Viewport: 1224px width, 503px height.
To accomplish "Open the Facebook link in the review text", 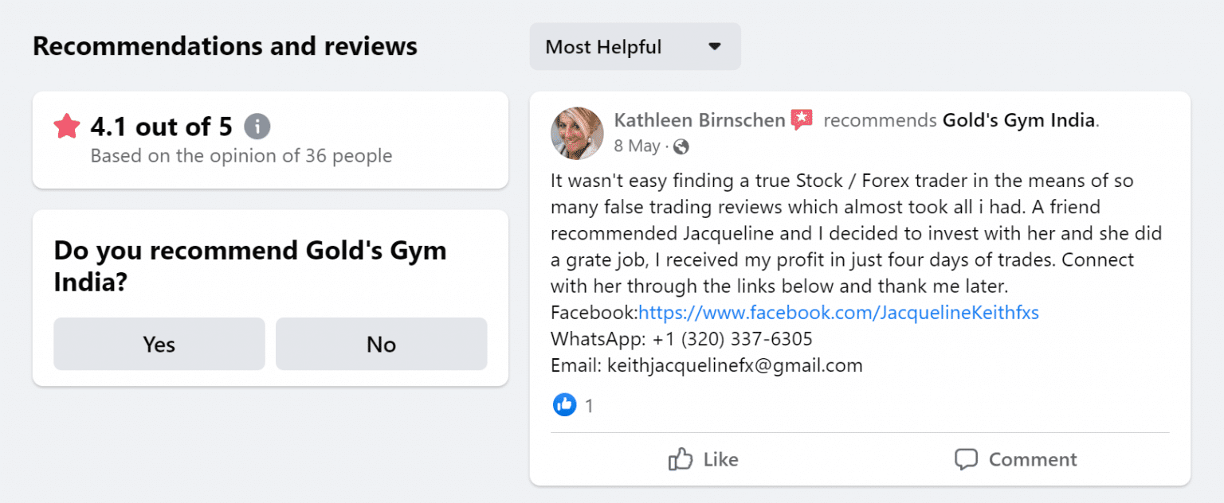I will [x=837, y=313].
